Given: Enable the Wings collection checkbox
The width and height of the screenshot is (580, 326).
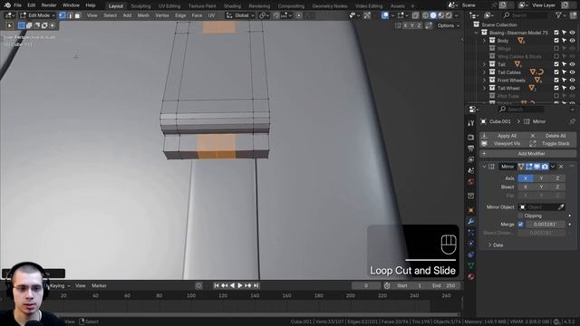Looking at the screenshot, I should coord(556,48).
